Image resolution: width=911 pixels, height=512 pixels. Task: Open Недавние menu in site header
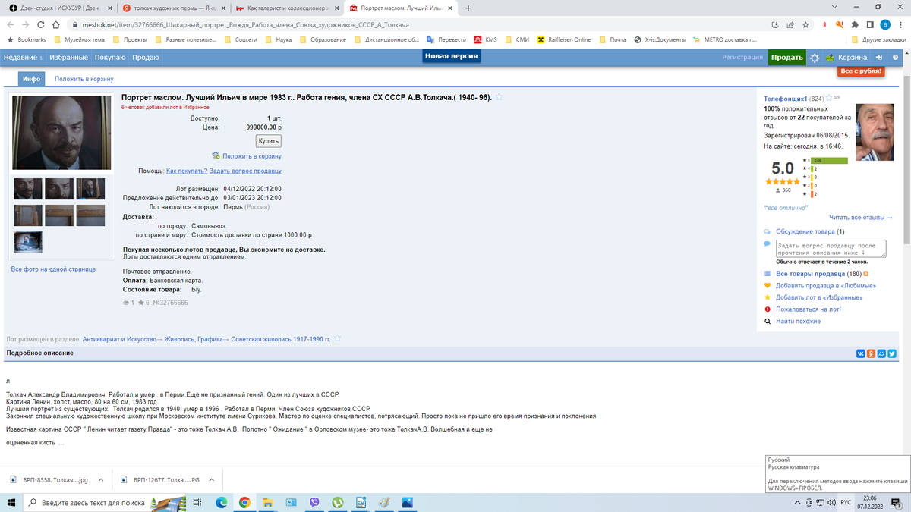(x=24, y=58)
